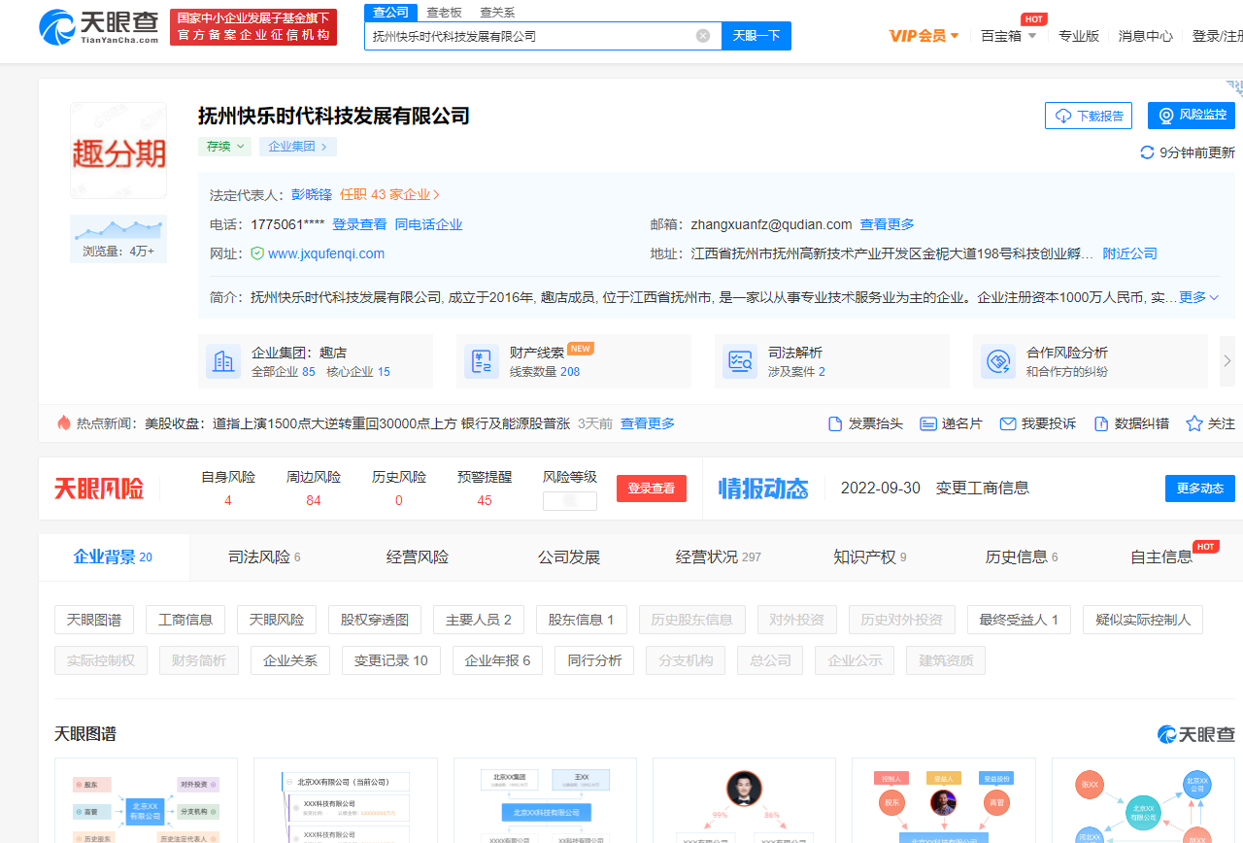Viewport: 1243px width, 843px height.
Task: Expand the 存续 status dropdown
Action: tap(224, 147)
